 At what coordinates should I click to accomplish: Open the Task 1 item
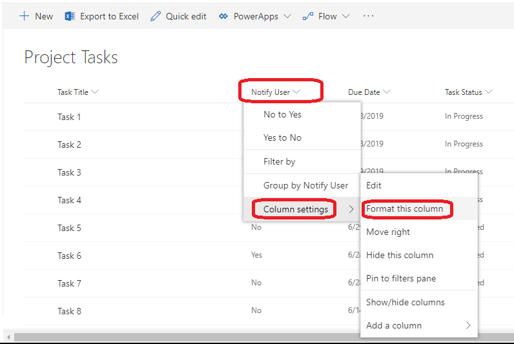tap(69, 117)
